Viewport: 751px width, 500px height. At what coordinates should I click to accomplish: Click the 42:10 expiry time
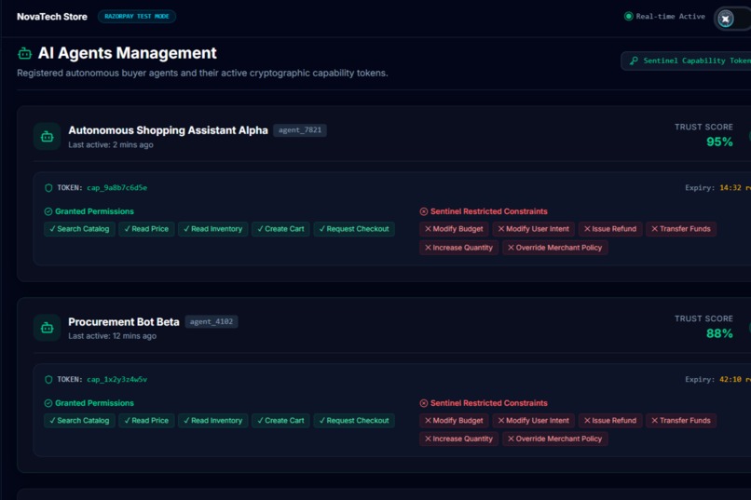tap(730, 380)
